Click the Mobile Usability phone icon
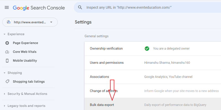221x110 pixels. pos(7,61)
